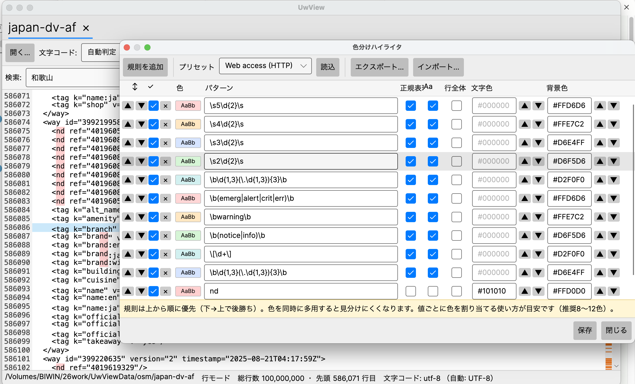The width and height of the screenshot is (635, 384).
Task: Step text color down for \s4\d{2}\s rule
Action: (538, 124)
